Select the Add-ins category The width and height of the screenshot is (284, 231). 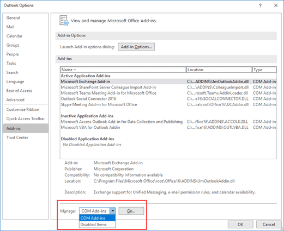point(26,128)
